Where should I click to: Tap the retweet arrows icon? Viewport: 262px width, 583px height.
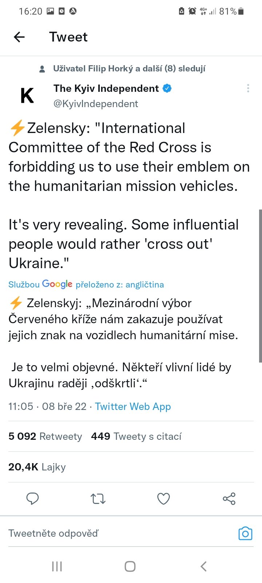pyautogui.click(x=98, y=498)
